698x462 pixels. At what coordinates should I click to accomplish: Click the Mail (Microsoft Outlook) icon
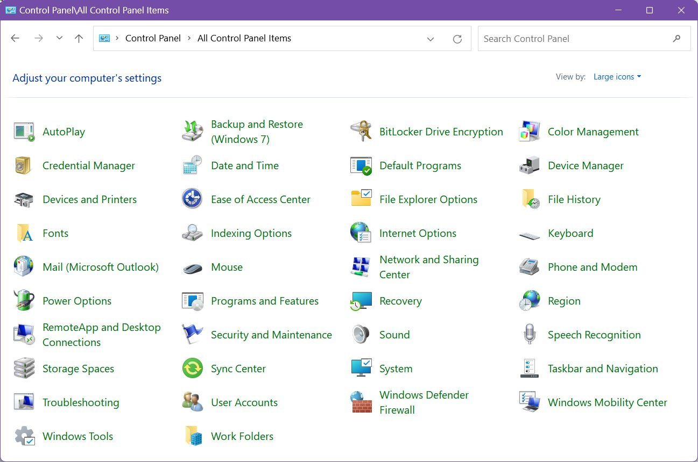(x=24, y=267)
